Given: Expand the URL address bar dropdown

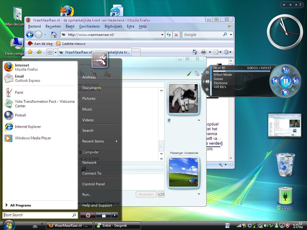Looking at the screenshot, I should pyautogui.click(x=162, y=35).
